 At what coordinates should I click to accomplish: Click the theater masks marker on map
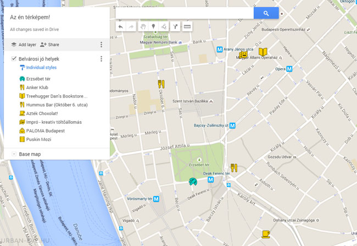click(x=243, y=54)
